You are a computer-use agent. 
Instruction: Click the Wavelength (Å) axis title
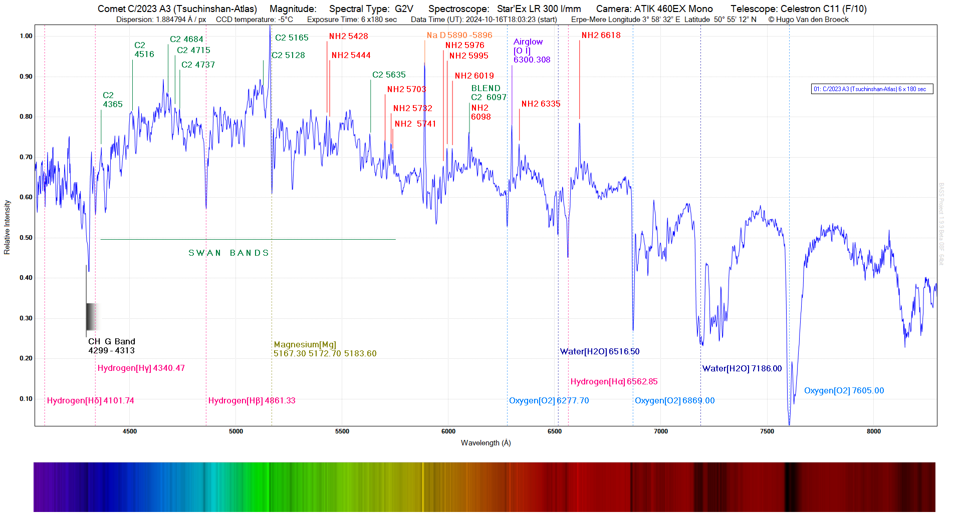tap(486, 443)
